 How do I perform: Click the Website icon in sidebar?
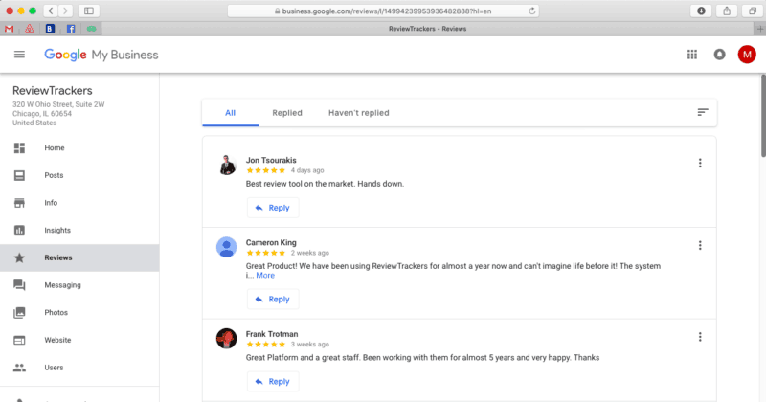coord(19,340)
